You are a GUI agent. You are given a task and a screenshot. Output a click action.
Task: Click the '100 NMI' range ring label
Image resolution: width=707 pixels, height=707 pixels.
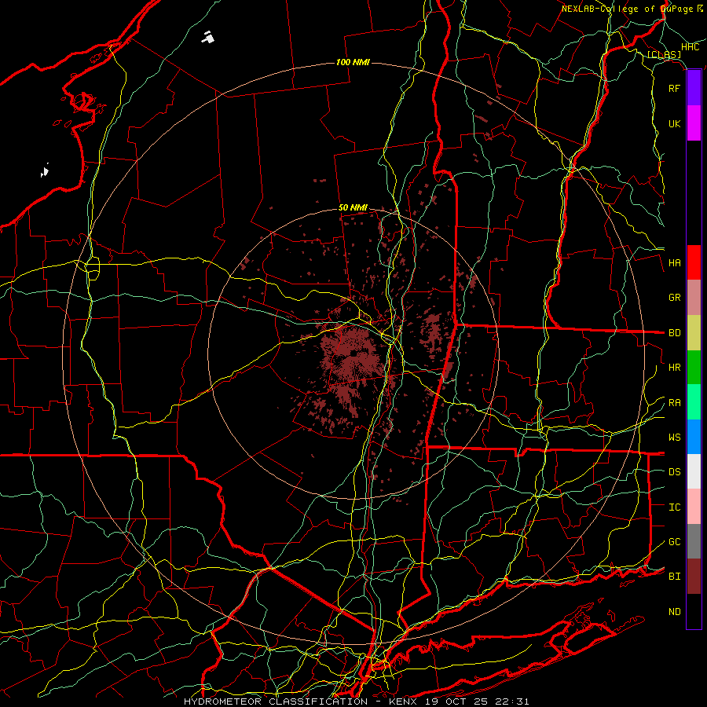tap(353, 62)
